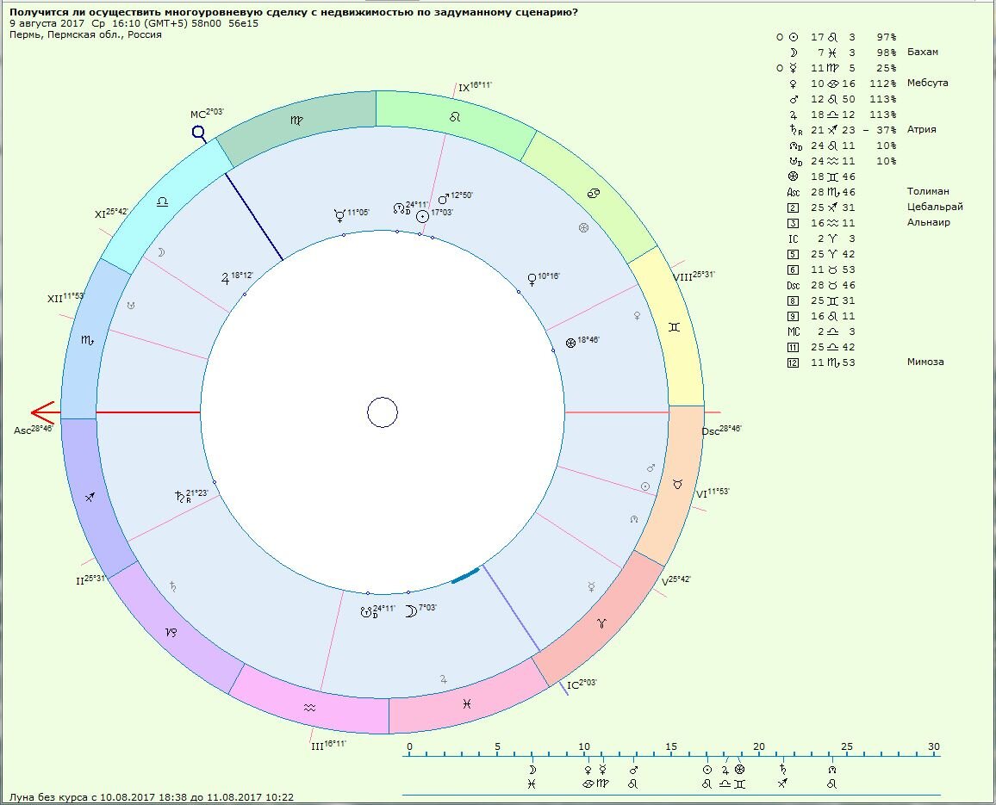Select the Moon glyph at 7°03'
This screenshot has height=805, width=996.
coord(411,611)
